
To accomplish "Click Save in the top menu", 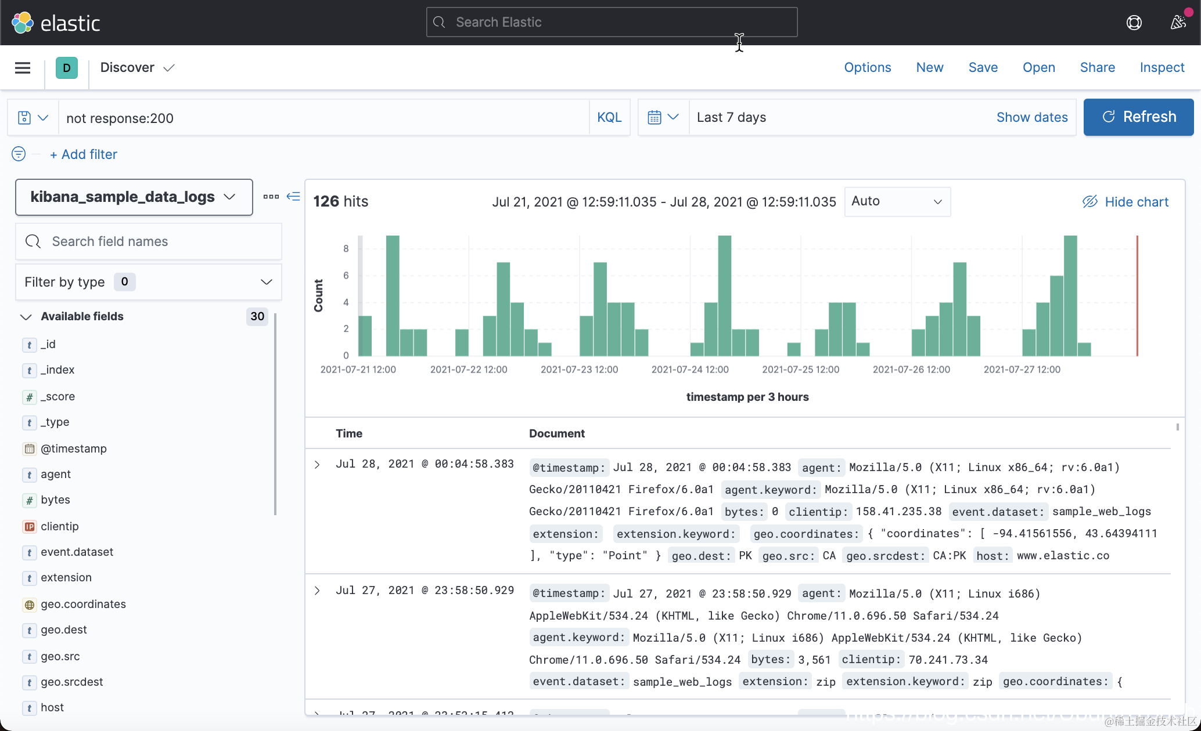I will (983, 67).
